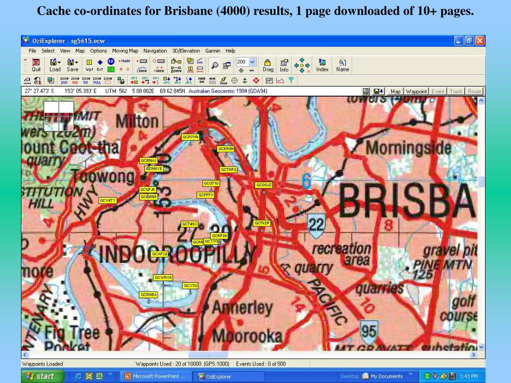511x383 pixels.
Task: Click the funnel filter icon
Action: [x=291, y=80]
